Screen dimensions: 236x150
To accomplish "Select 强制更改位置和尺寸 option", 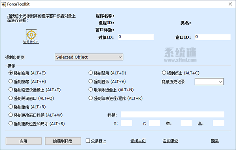I will pos(37,124).
